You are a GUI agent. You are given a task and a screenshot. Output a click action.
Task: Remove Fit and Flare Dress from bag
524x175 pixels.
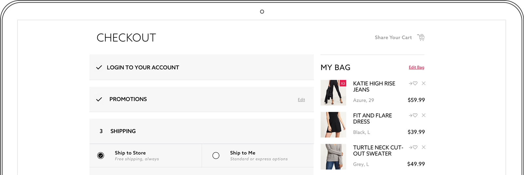point(423,115)
